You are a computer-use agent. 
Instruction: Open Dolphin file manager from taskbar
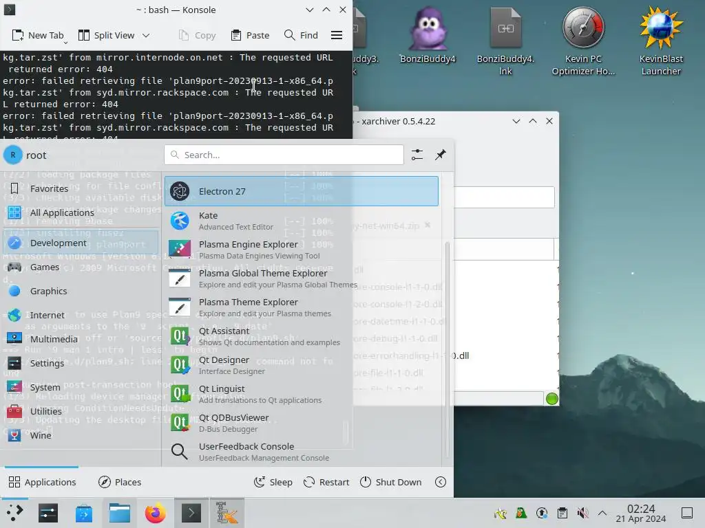click(120, 513)
